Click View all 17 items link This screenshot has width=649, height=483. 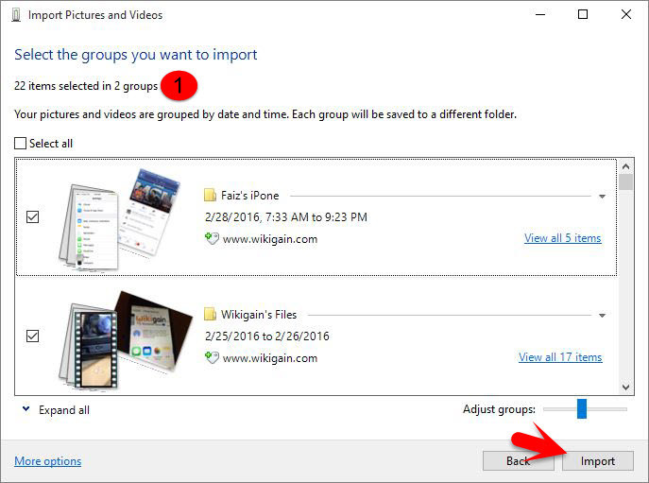(560, 357)
